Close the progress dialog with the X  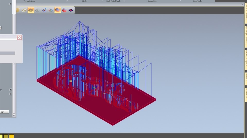(x=19, y=38)
